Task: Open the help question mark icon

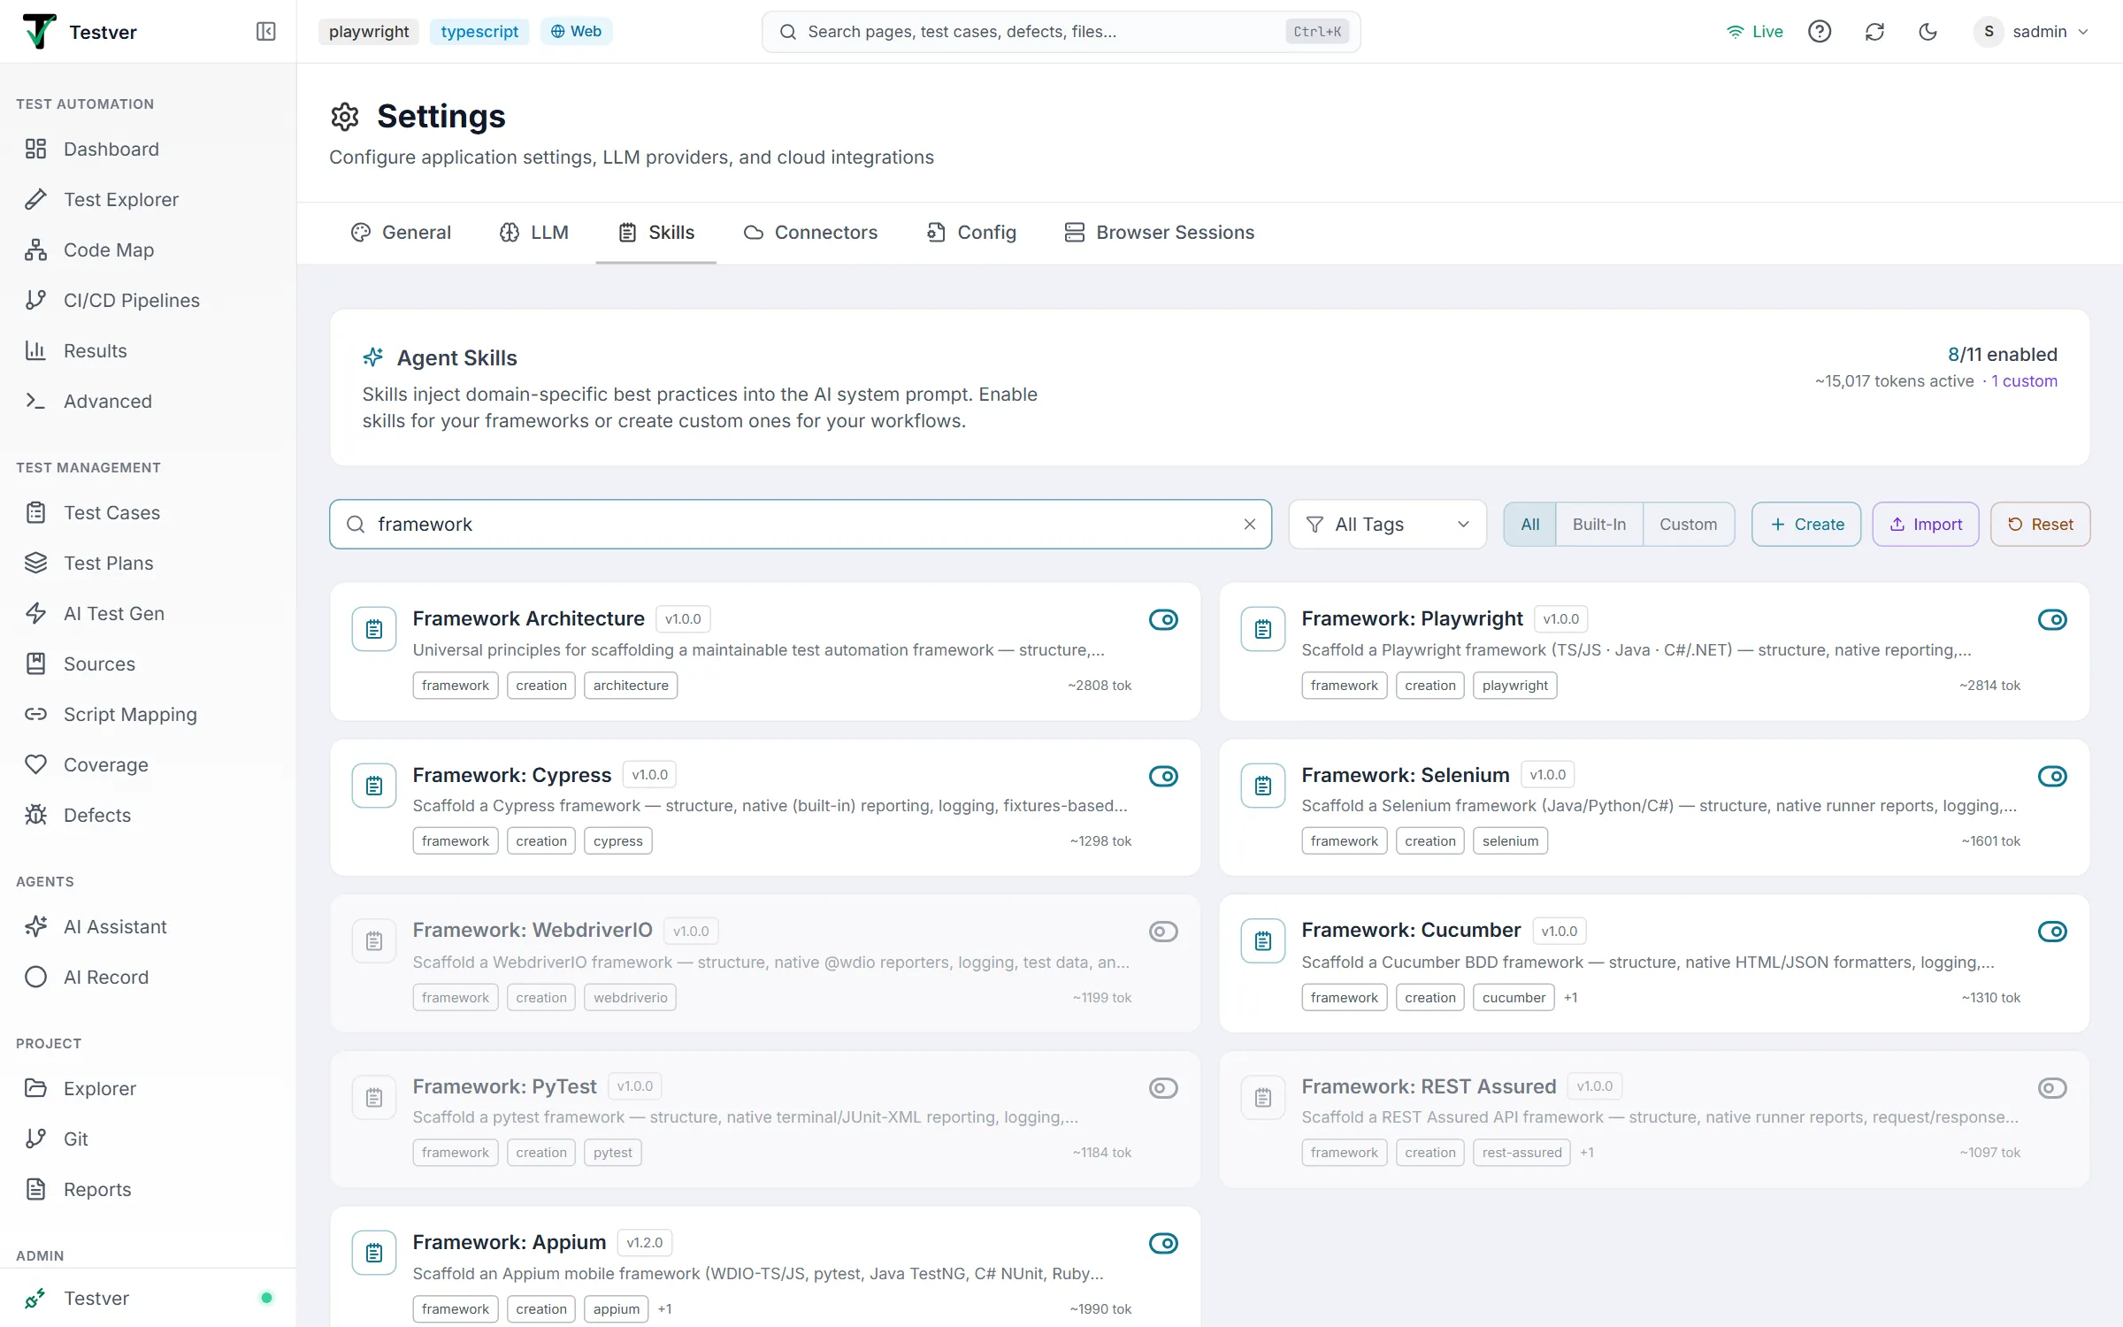Action: 1820,32
